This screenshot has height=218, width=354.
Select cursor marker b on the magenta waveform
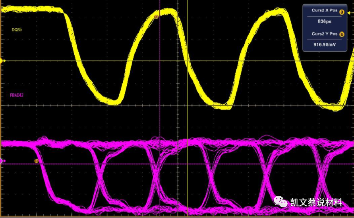tap(36, 161)
